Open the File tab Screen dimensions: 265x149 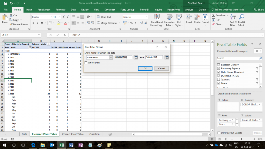pyautogui.click(x=6, y=10)
